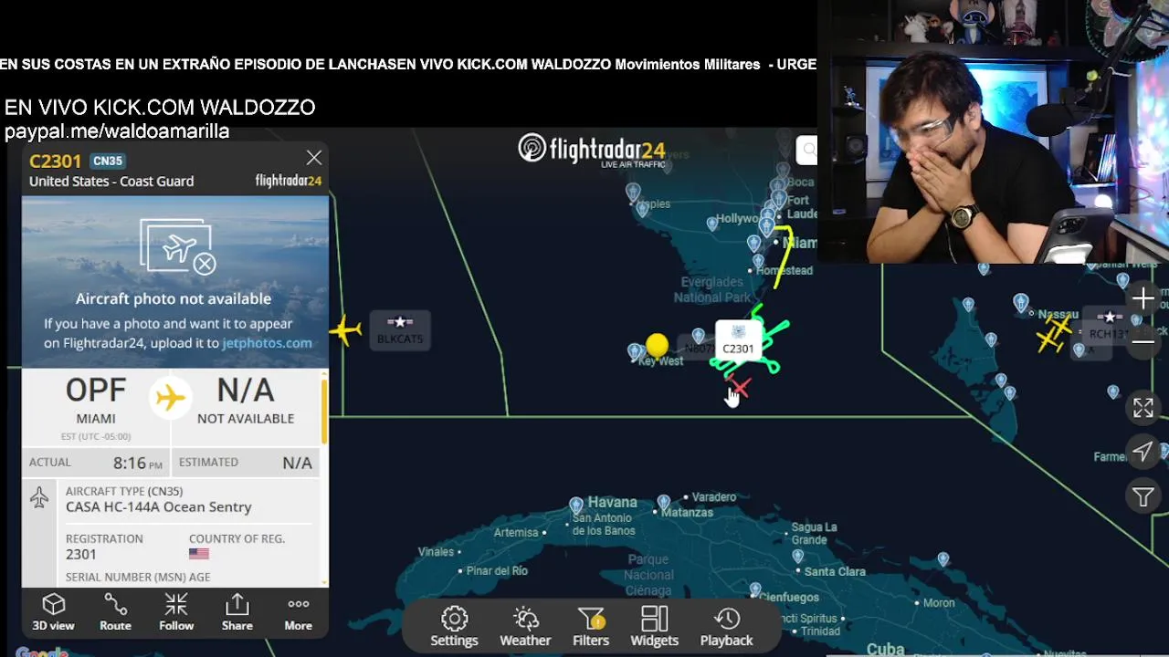The image size is (1169, 657).
Task: Click the C2301 callsign heading
Action: click(x=56, y=162)
